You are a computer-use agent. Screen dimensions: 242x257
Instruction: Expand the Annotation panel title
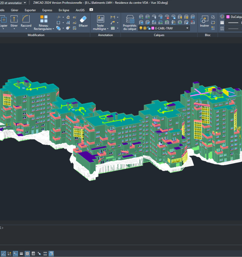tap(105, 35)
